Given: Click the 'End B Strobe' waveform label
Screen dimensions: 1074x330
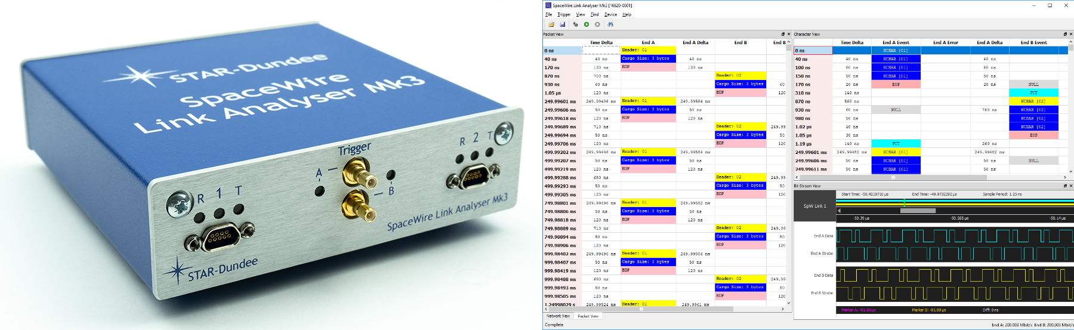Looking at the screenshot, I should point(822,292).
